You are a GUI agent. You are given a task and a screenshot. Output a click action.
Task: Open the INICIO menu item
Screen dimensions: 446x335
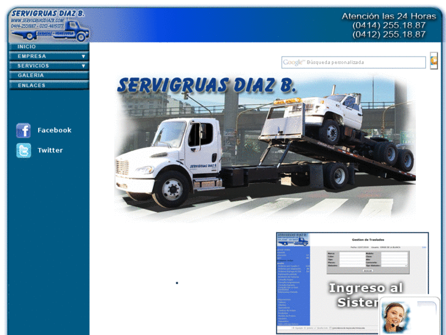pyautogui.click(x=49, y=47)
